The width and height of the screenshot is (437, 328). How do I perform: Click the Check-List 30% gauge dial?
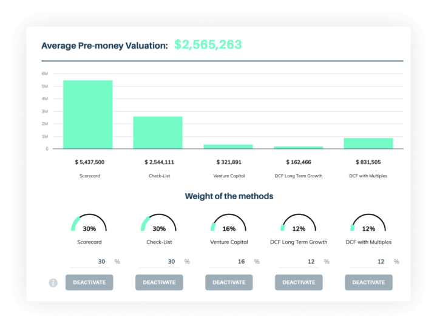click(x=159, y=223)
